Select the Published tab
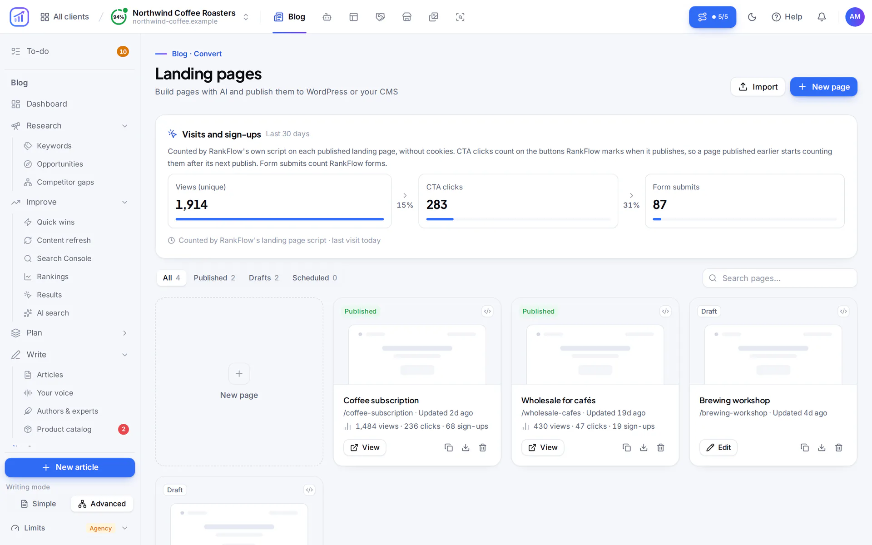The width and height of the screenshot is (872, 545). [x=214, y=278]
